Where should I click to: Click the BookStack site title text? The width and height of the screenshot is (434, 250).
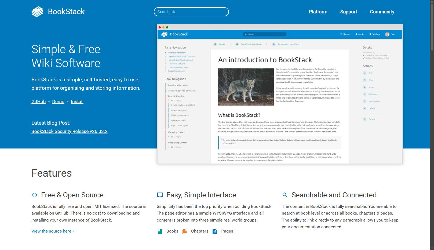[66, 12]
